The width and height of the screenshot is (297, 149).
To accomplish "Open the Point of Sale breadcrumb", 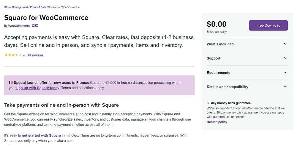I will click(x=38, y=7).
